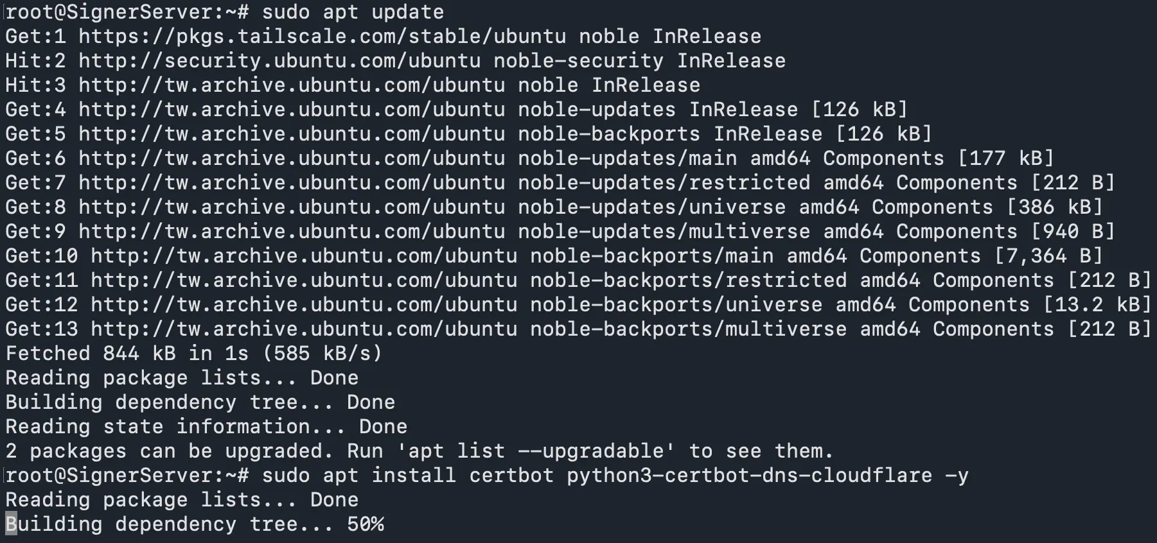
Task: Click the 'Fetched 844 kB in 1s' line
Action: 193,354
